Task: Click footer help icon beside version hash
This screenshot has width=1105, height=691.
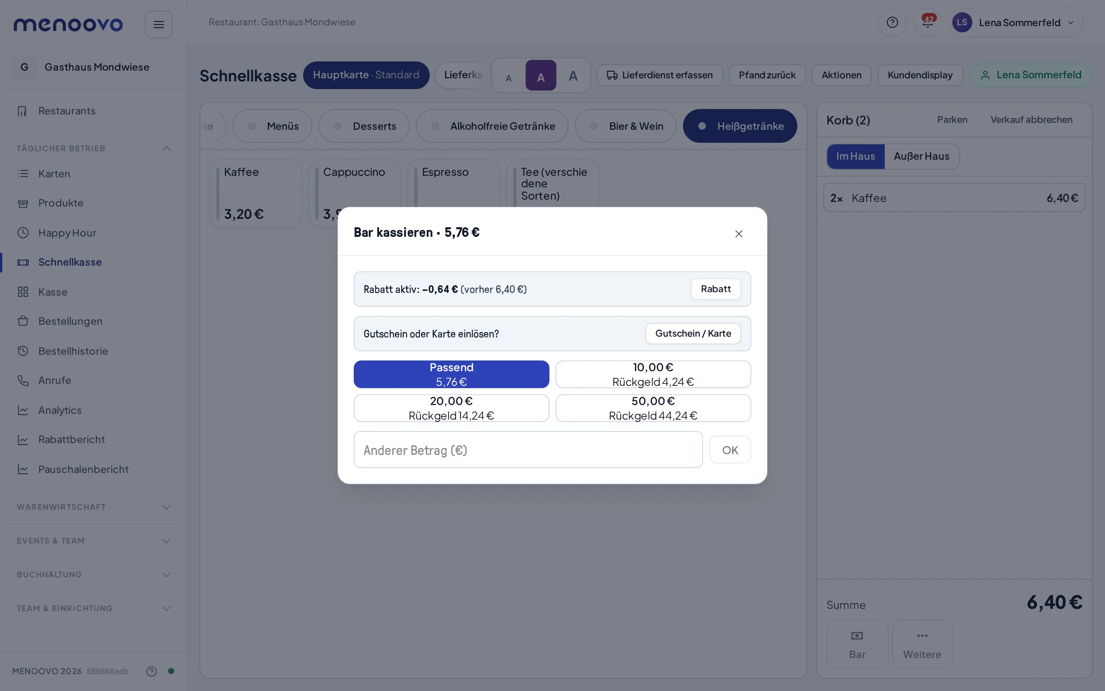Action: 151,671
